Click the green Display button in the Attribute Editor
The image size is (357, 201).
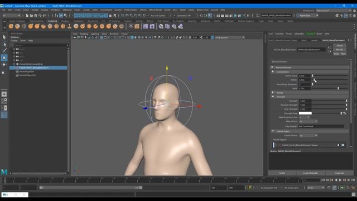310,33
